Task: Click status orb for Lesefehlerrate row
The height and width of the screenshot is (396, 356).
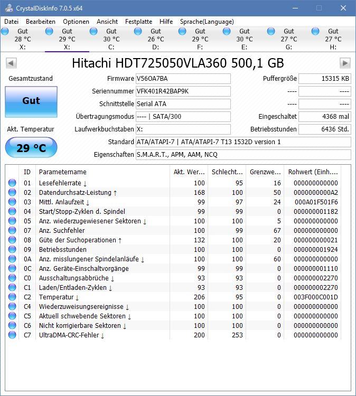Action: (12, 183)
